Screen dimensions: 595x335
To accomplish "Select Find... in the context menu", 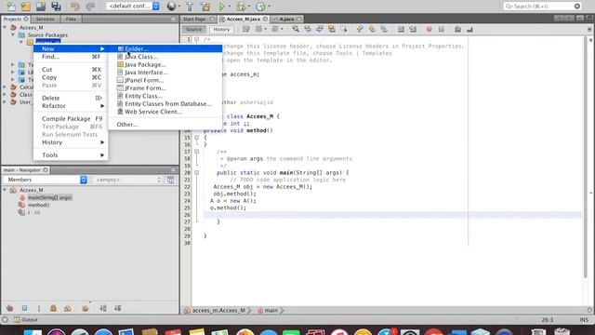I will (71, 57).
